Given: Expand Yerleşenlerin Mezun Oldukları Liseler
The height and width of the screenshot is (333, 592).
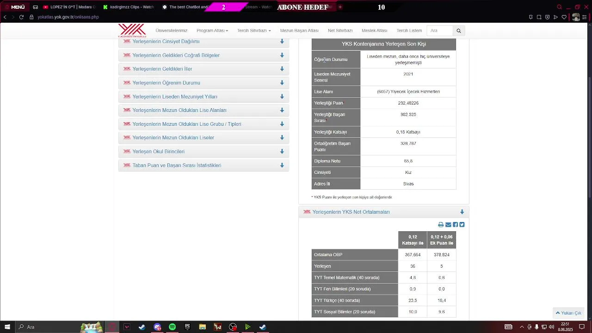Looking at the screenshot, I should point(204,138).
